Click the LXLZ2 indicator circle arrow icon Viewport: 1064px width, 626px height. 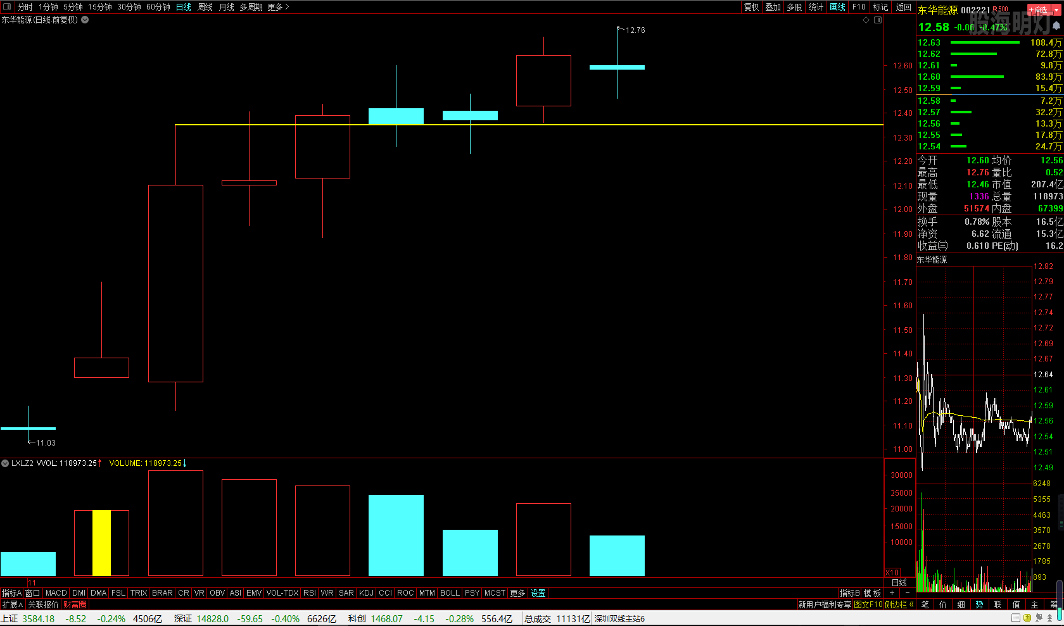point(5,463)
